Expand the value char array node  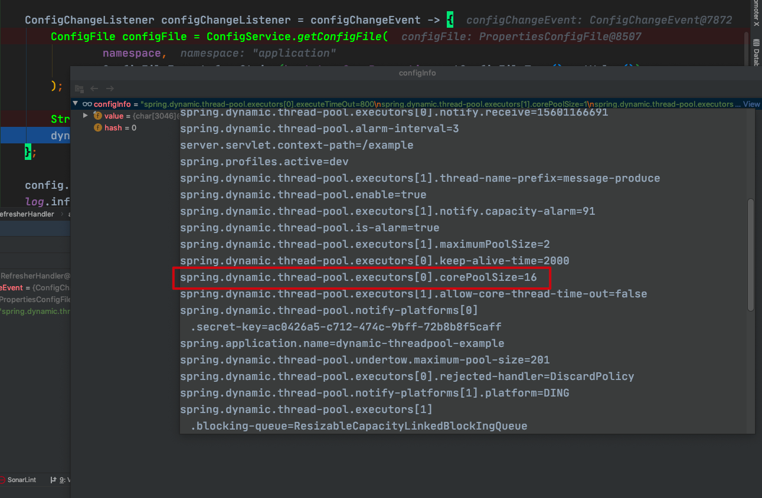(86, 117)
